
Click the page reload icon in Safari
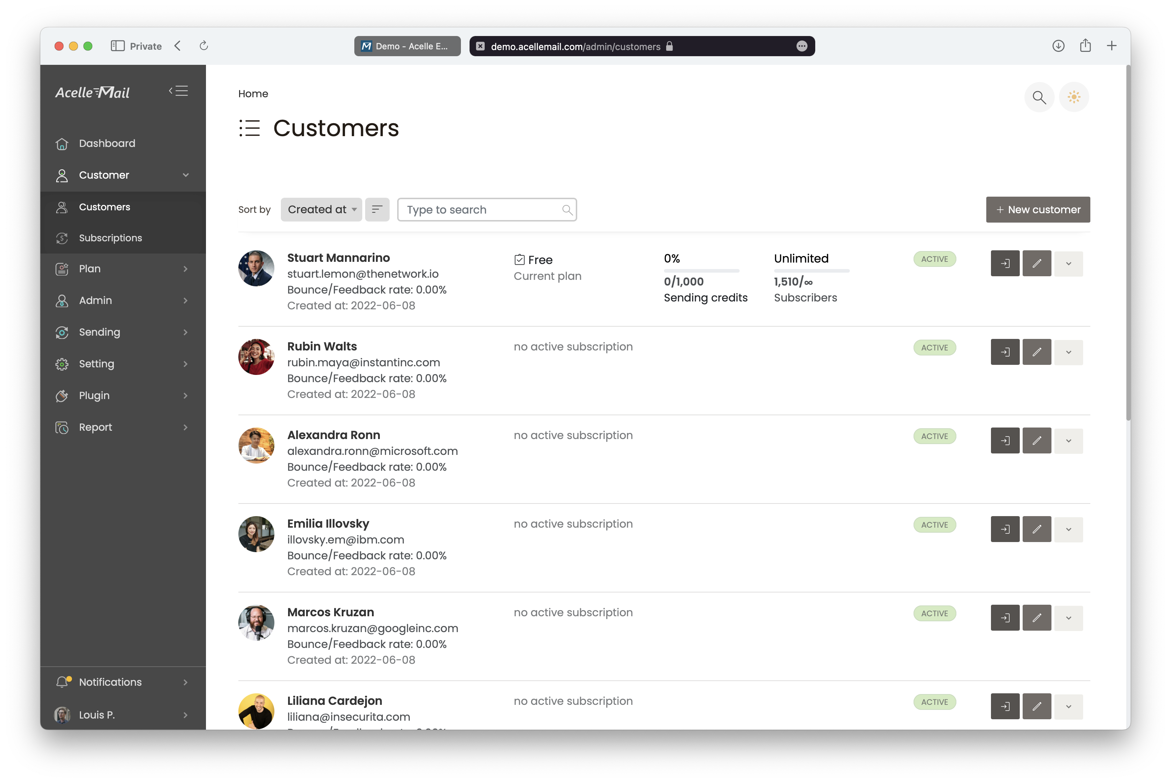[204, 46]
